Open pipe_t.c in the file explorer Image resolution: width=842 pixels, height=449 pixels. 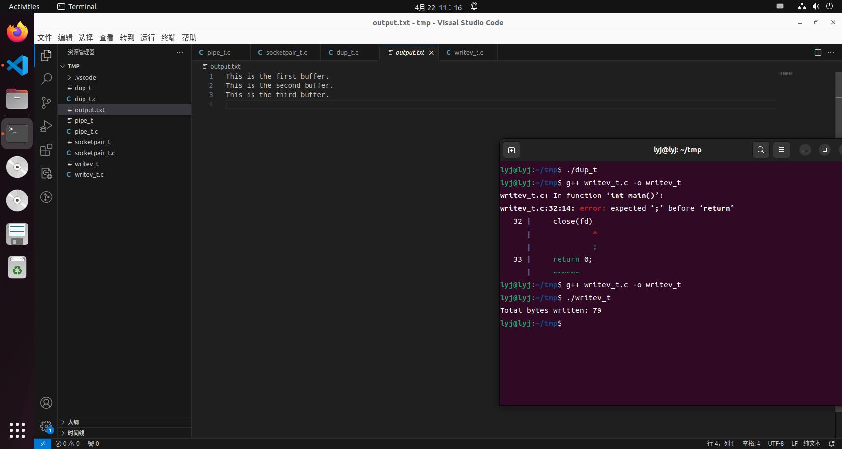tap(124, 131)
